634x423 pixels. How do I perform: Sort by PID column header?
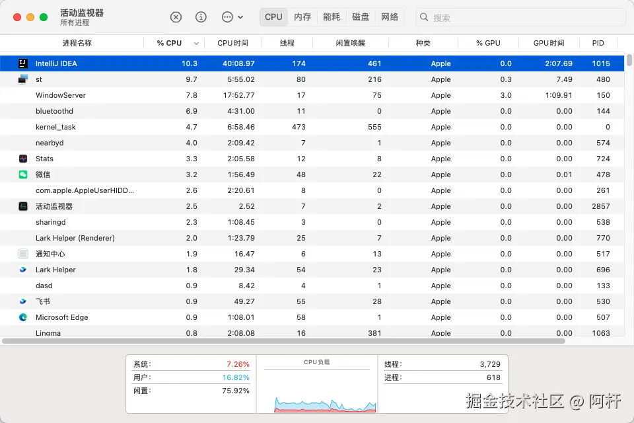[x=598, y=43]
